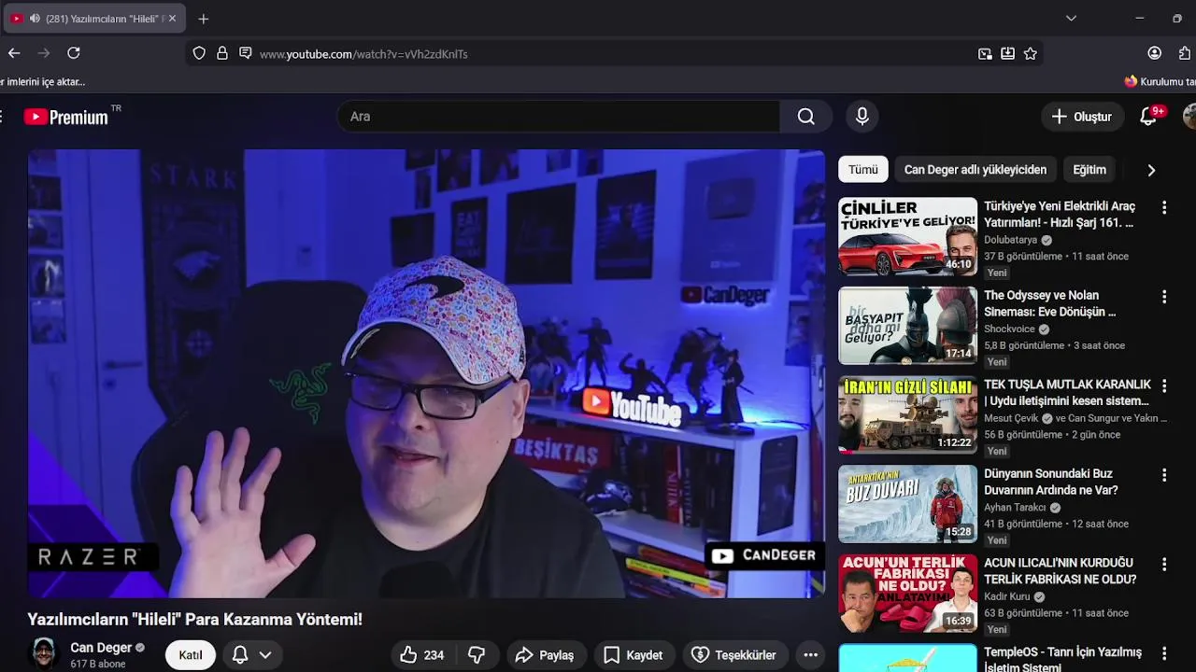
Task: Reload the current page
Action: point(74,53)
